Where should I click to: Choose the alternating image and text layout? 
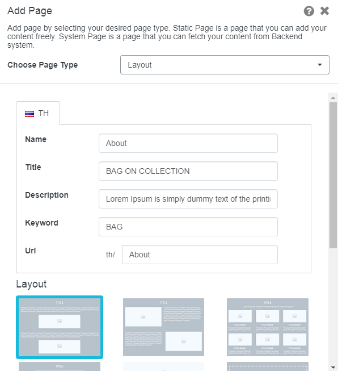(x=163, y=327)
